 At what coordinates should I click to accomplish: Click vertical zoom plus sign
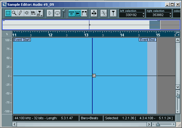coord(177,112)
